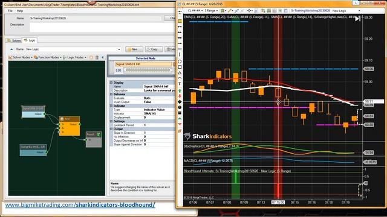Open the Function Nodes dropdown

[x=48, y=57]
